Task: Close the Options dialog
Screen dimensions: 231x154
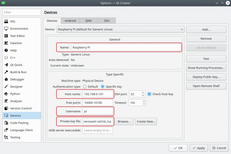Action: 228,3
